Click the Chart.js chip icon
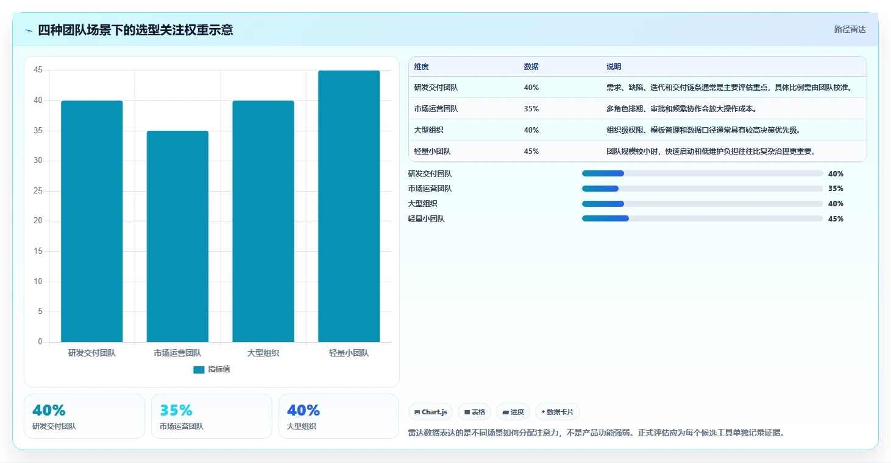Screen dimensions: 891x463 pos(417,412)
